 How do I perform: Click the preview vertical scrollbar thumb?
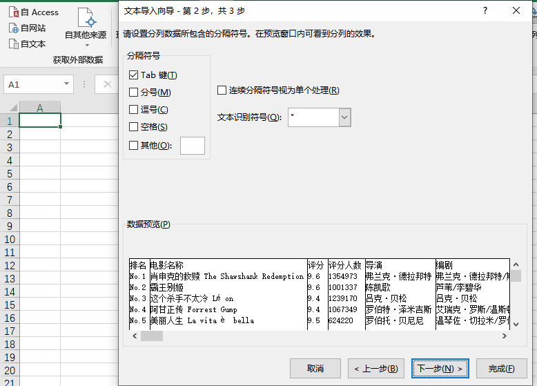click(516, 276)
